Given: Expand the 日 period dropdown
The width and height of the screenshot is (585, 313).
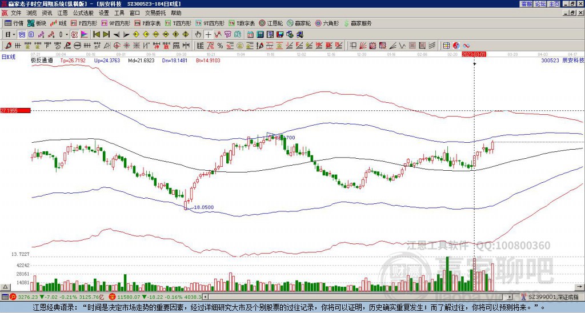Looking at the screenshot, I should 14,35.
